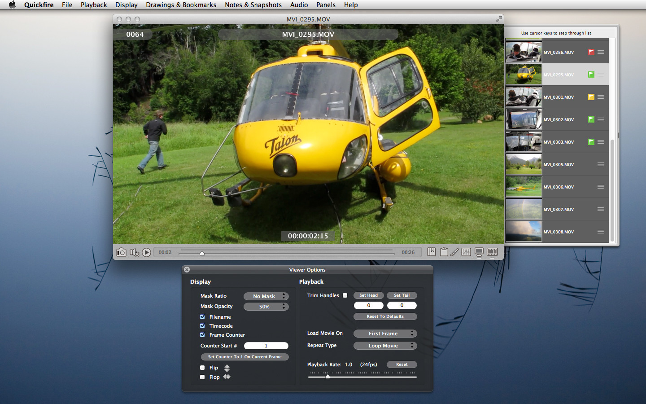Screen dimensions: 646x404
Task: Take a snapshot with the camera icon
Action: point(121,252)
